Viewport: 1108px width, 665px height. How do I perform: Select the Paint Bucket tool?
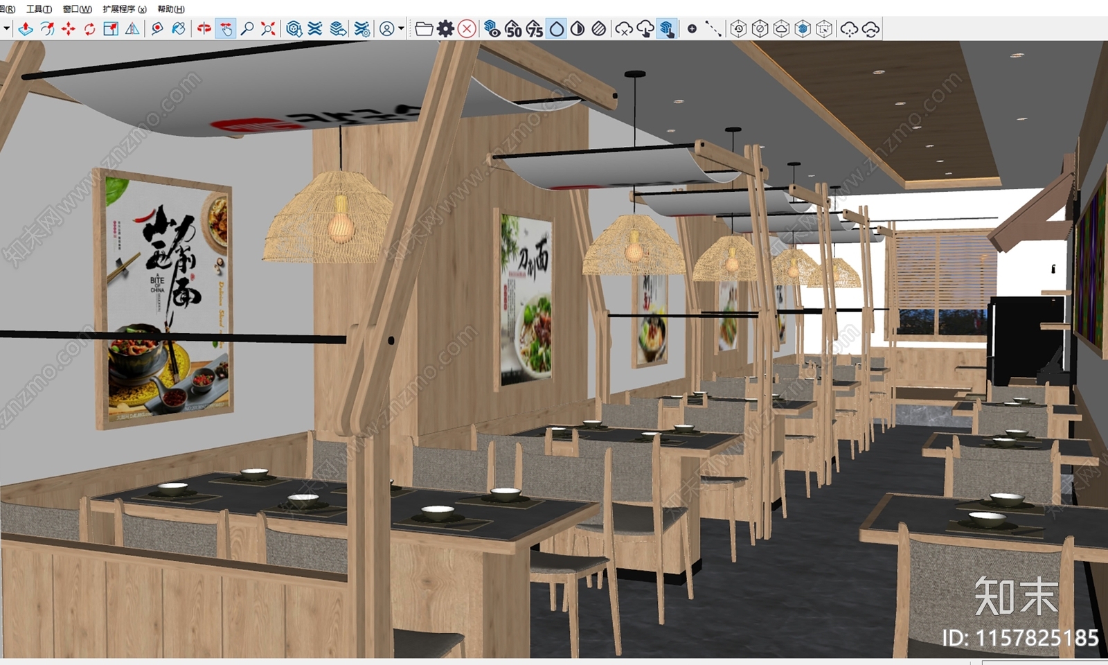179,28
